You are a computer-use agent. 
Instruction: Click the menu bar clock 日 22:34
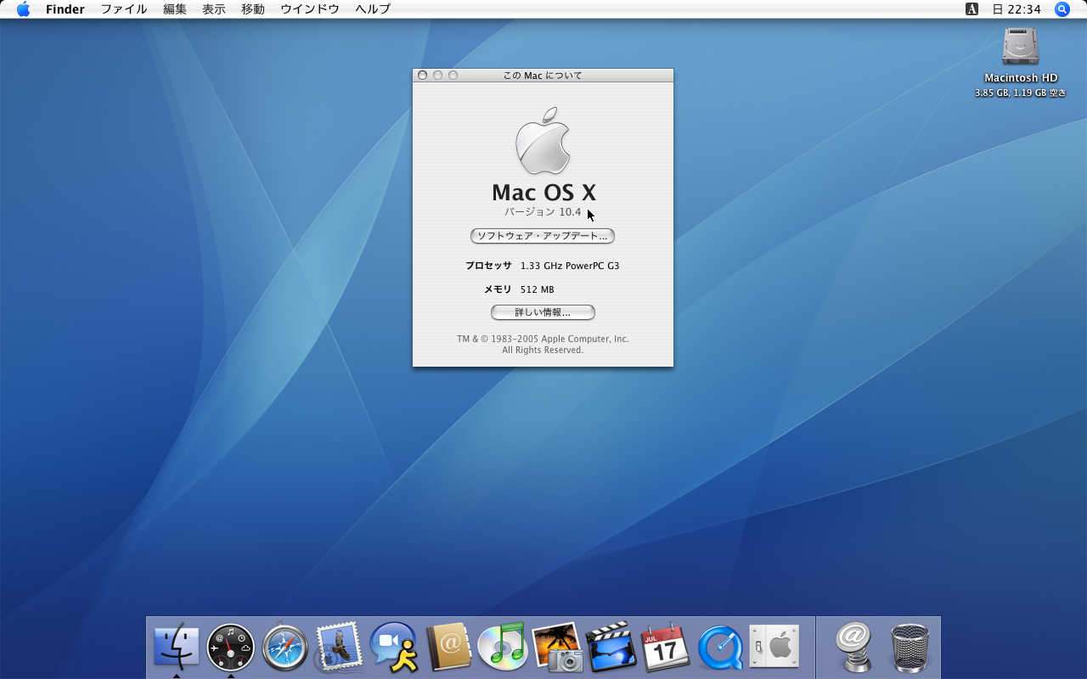pos(1017,9)
